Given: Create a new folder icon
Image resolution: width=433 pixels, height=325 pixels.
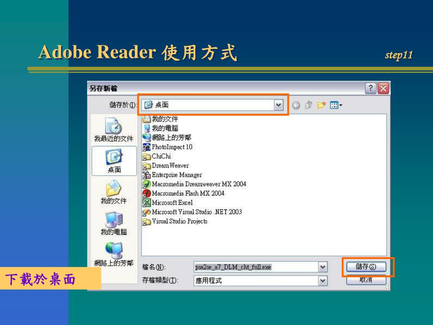Looking at the screenshot, I should (x=321, y=105).
